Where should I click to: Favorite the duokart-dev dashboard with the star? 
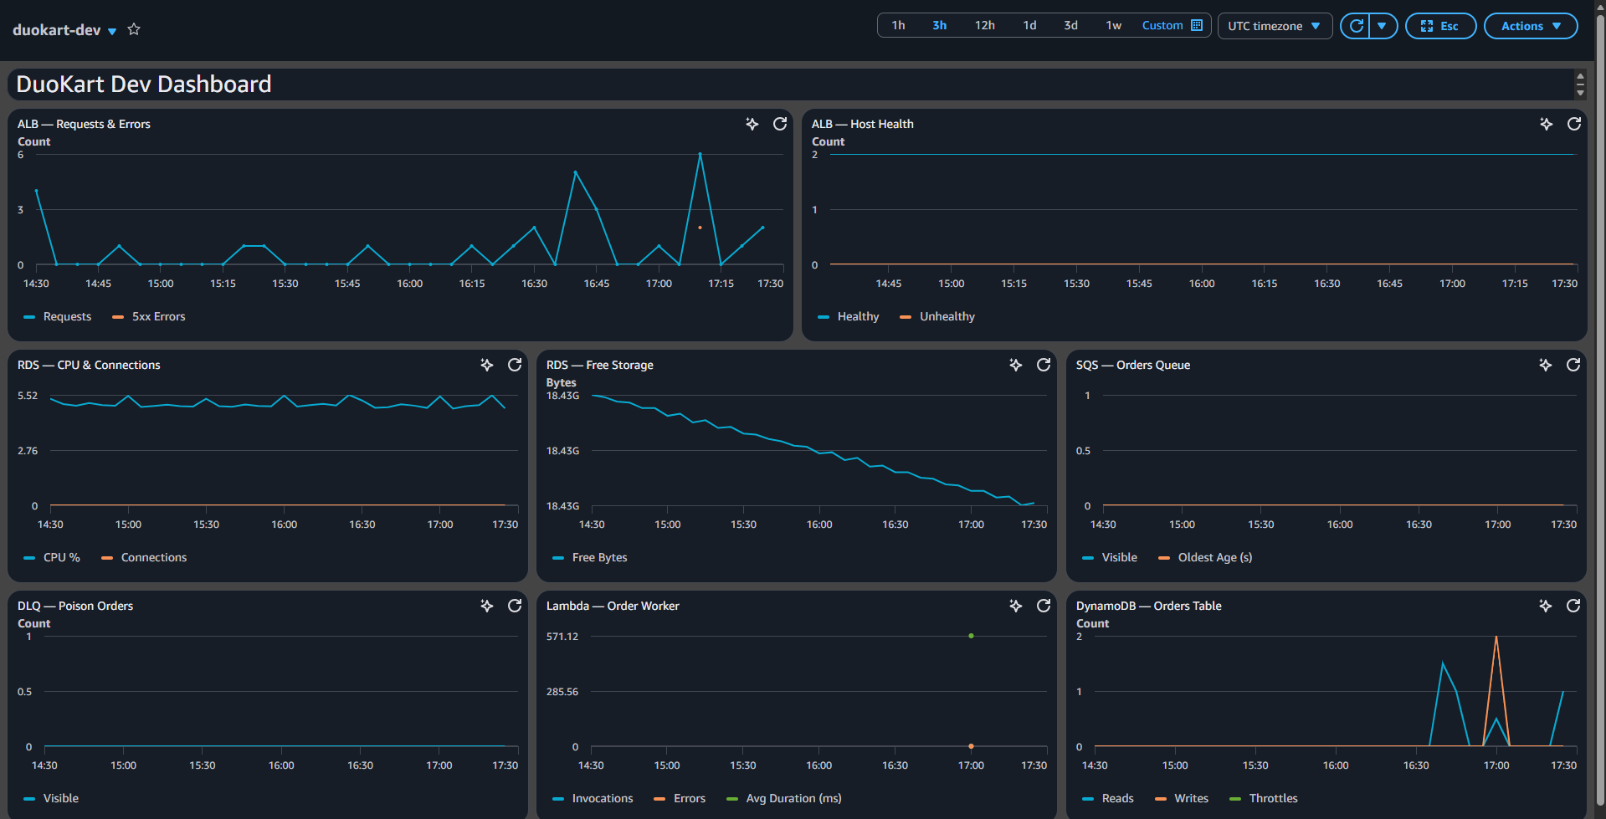pos(134,29)
